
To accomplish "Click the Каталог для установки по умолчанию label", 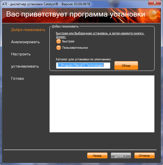I will point(83,59).
